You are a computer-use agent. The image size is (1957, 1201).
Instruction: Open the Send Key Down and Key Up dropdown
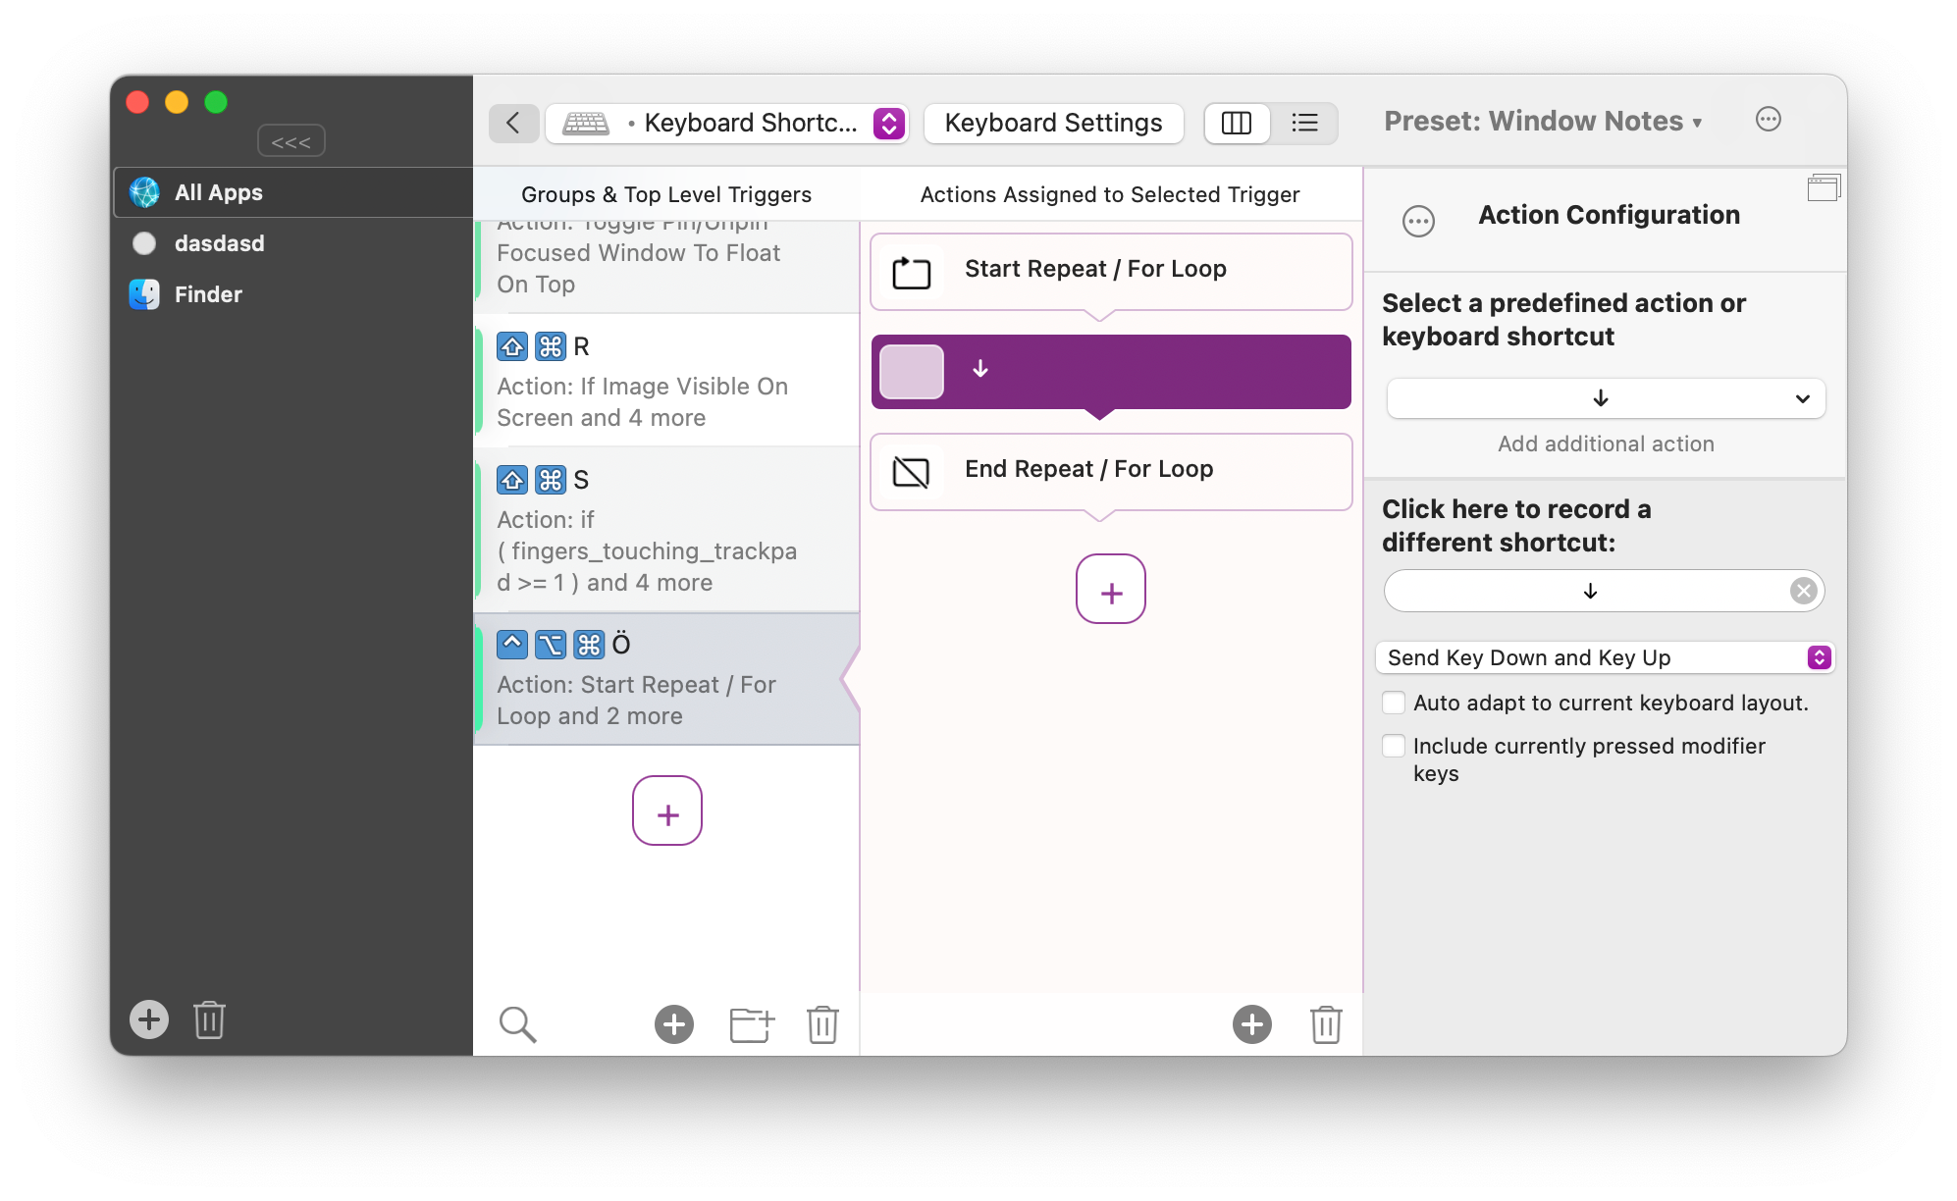(x=1821, y=657)
